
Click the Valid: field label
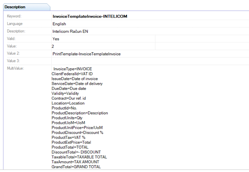coord(11,38)
